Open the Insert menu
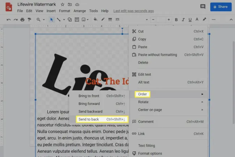This screenshot has width=235, height=157. pyautogui.click(x=51, y=11)
